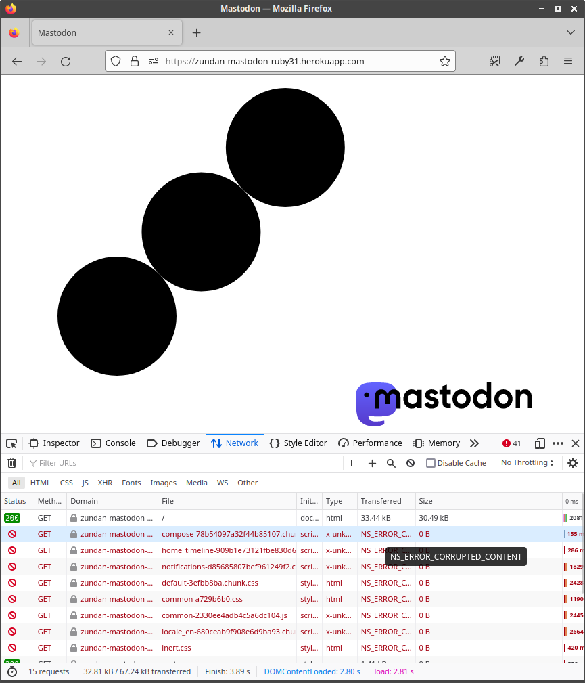
Task: Bookmark this page with the star
Action: click(x=445, y=62)
